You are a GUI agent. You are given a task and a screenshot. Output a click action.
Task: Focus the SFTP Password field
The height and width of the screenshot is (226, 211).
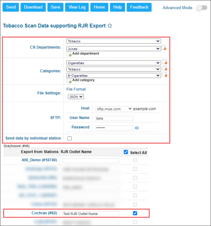coord(114,128)
